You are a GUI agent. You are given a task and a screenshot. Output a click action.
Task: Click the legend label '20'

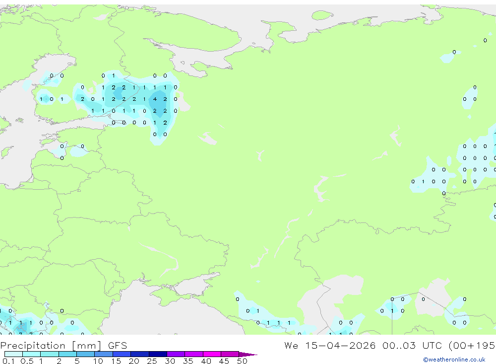(x=134, y=361)
